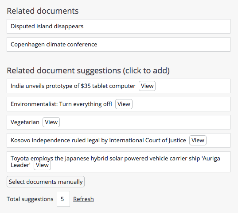View the India tablet computer document

[x=147, y=86]
